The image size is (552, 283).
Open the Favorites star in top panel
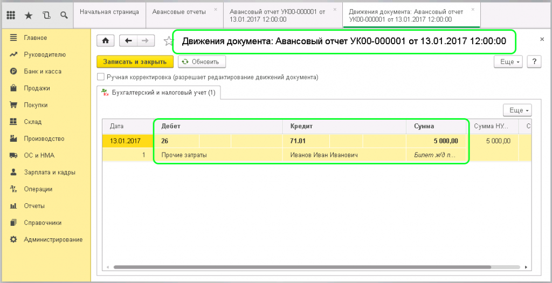[29, 15]
